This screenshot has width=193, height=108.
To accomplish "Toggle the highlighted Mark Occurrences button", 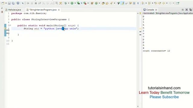I will click(x=123, y=3).
